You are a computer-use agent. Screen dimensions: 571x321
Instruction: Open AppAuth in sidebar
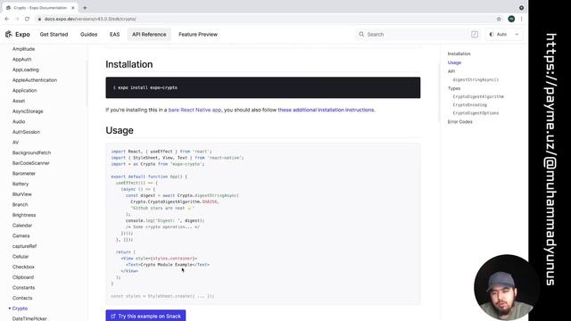point(21,59)
